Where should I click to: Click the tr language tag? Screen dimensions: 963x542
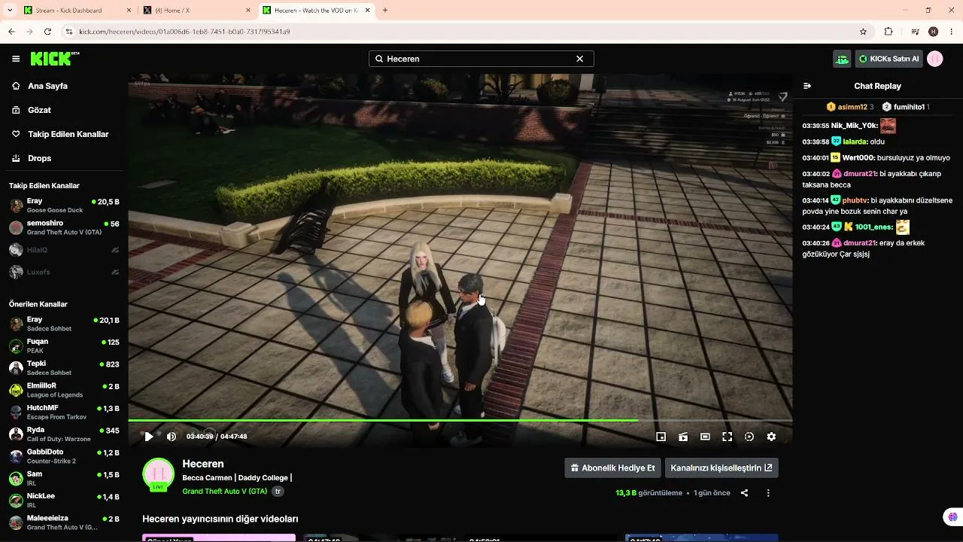click(x=278, y=492)
